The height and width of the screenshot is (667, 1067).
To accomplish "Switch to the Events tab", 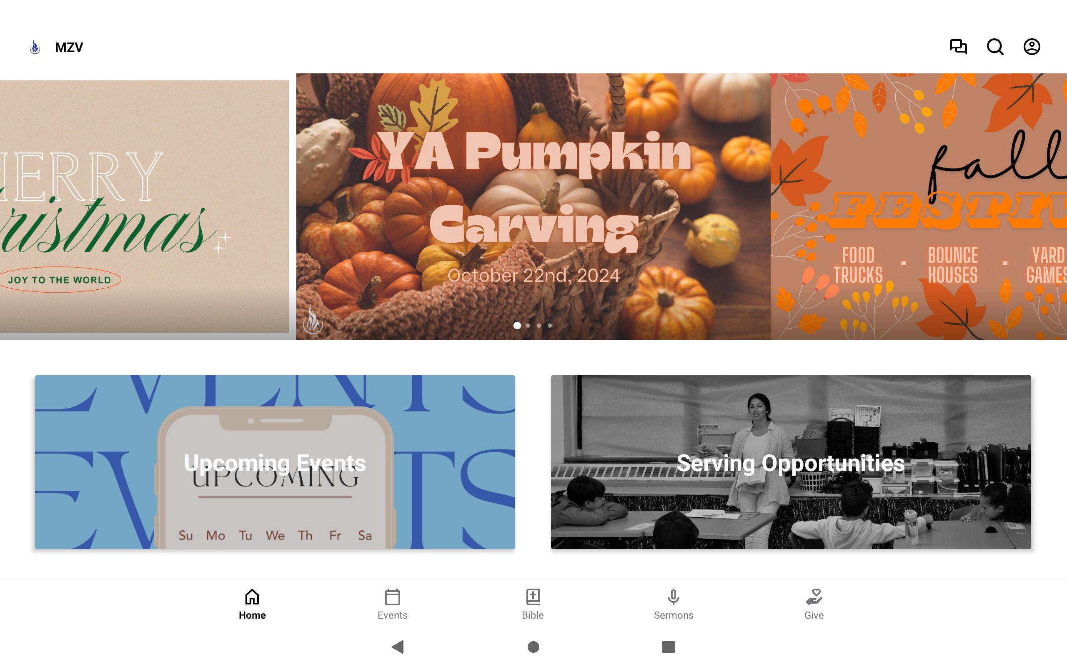I will point(392,604).
